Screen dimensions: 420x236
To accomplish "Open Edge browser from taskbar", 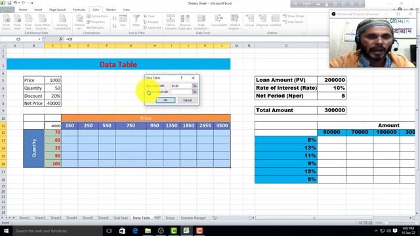I will pyautogui.click(x=135, y=231).
